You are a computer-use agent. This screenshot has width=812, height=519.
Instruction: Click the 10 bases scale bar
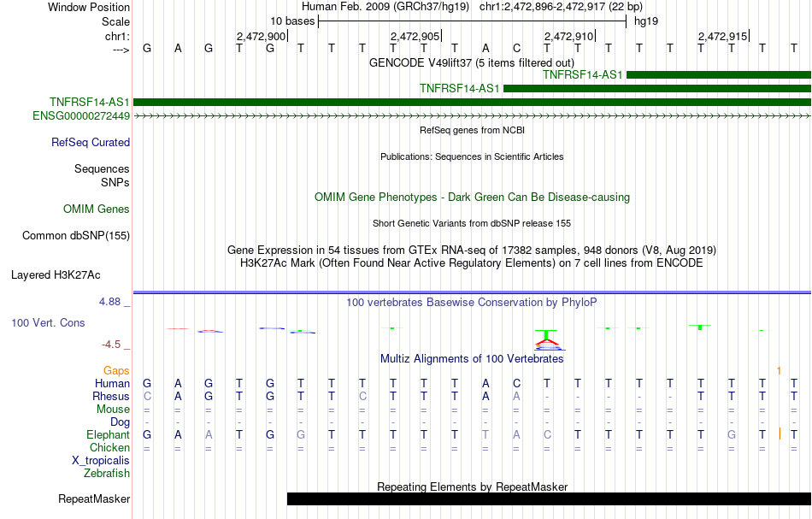pos(473,21)
